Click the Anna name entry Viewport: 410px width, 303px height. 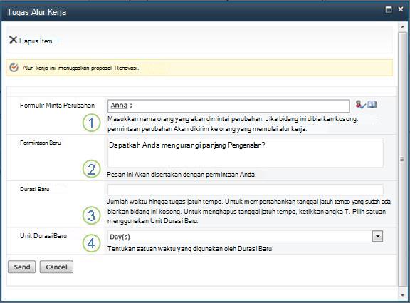[x=119, y=106]
